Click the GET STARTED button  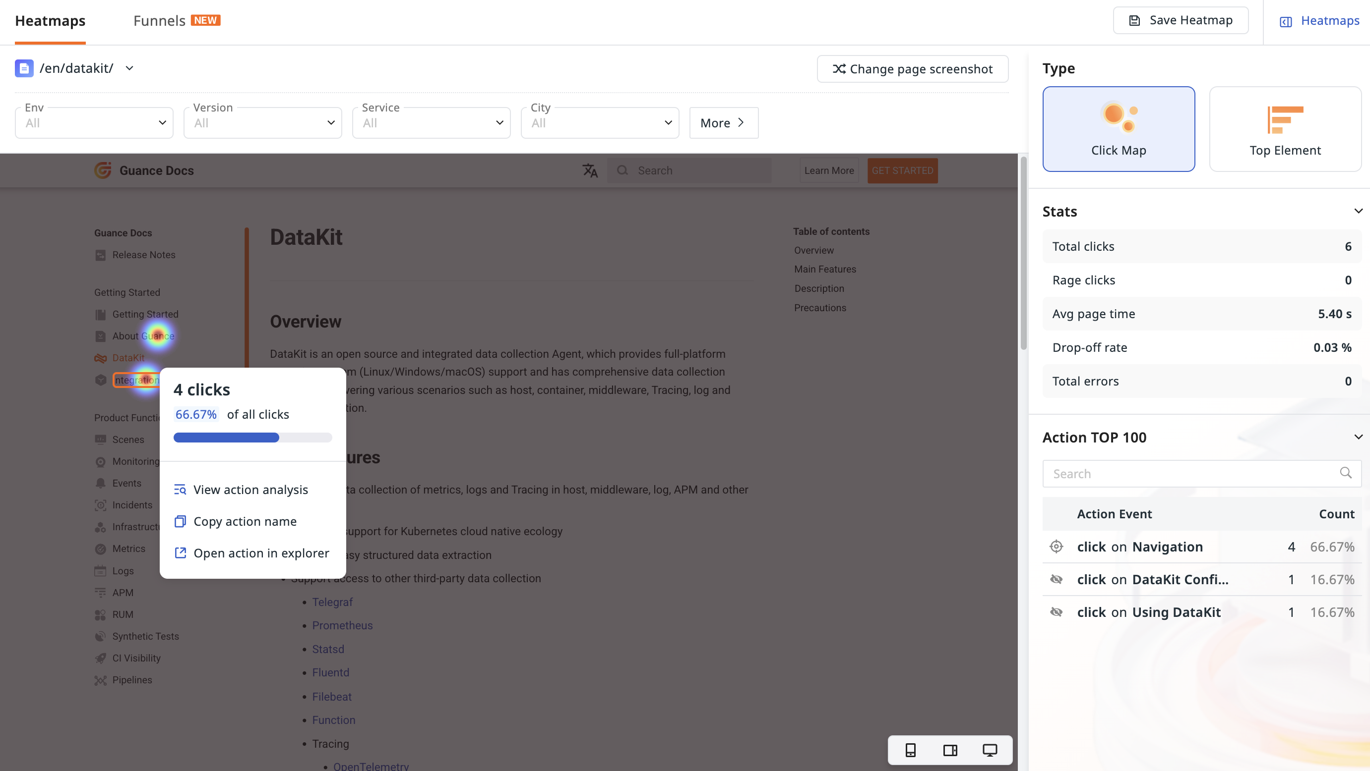coord(903,170)
